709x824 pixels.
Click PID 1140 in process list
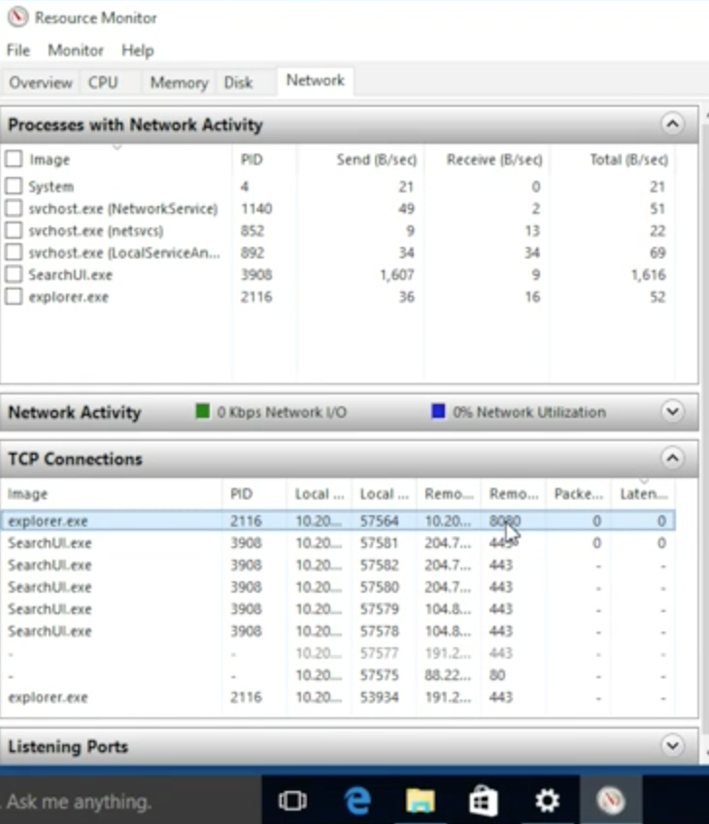click(x=256, y=208)
